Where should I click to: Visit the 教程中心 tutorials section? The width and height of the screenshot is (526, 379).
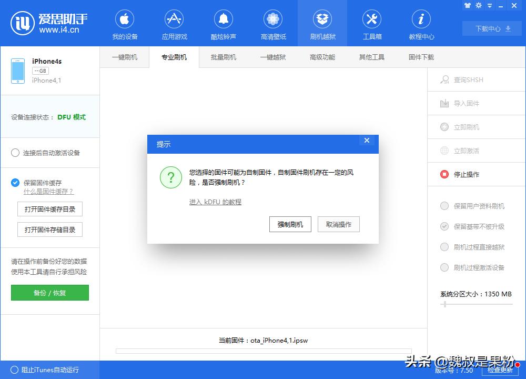[x=421, y=23]
